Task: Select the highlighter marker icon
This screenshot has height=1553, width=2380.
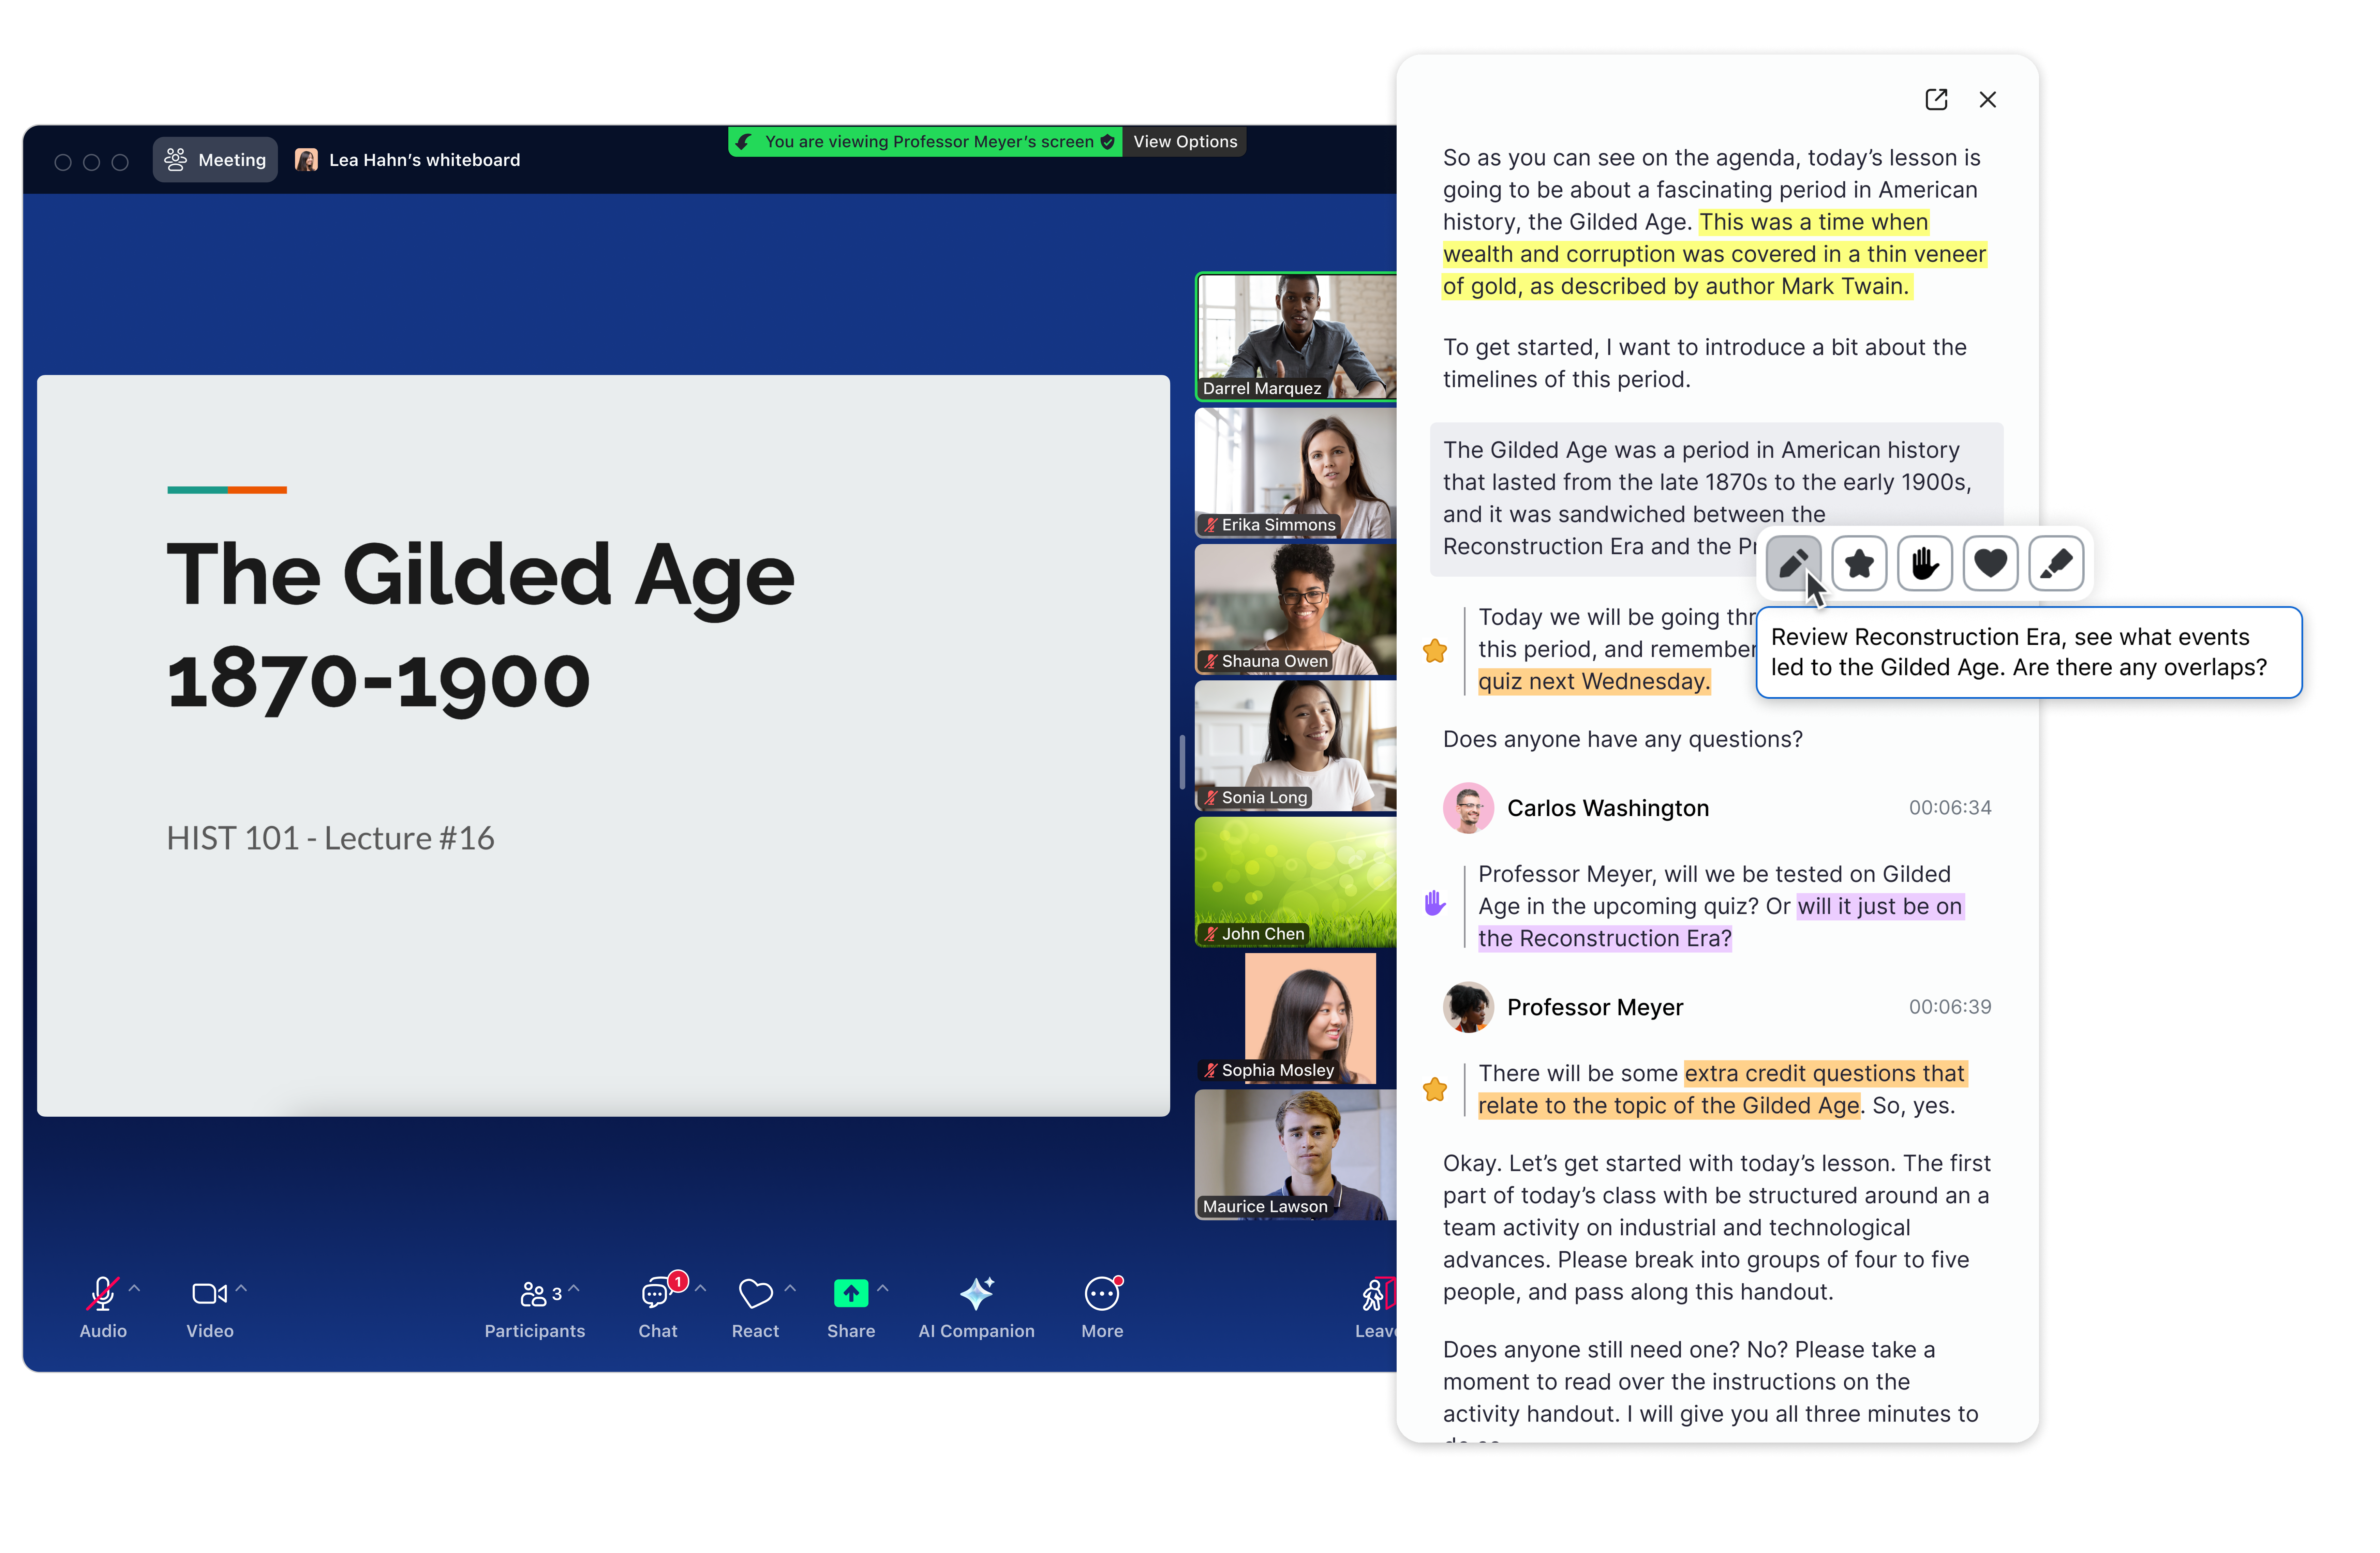Action: 2056,563
